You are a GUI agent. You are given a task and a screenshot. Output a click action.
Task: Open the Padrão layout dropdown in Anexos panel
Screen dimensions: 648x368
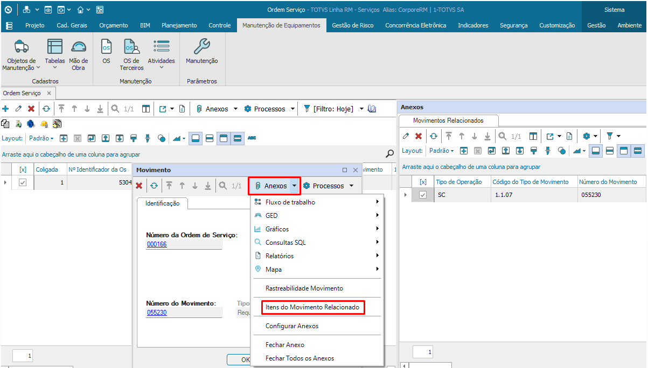pos(442,151)
